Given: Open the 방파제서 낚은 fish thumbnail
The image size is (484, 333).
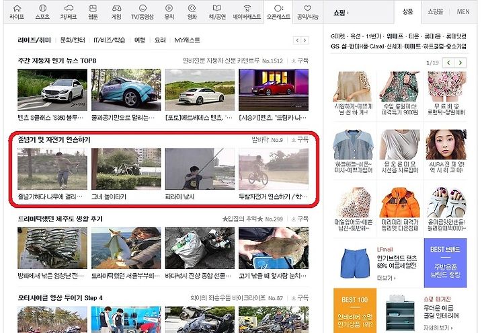Looking at the screenshot, I should tap(52, 248).
